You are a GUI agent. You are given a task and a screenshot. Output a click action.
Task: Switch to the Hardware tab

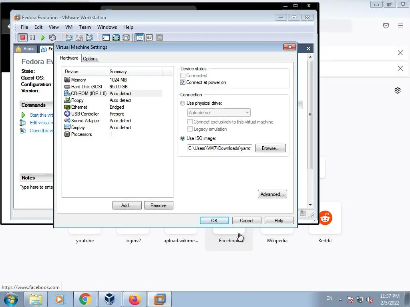click(69, 58)
